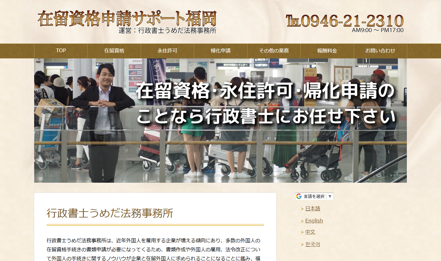Image resolution: width=441 pixels, height=261 pixels.
Task: Click the Google Translate "G" icon
Action: coord(298,196)
